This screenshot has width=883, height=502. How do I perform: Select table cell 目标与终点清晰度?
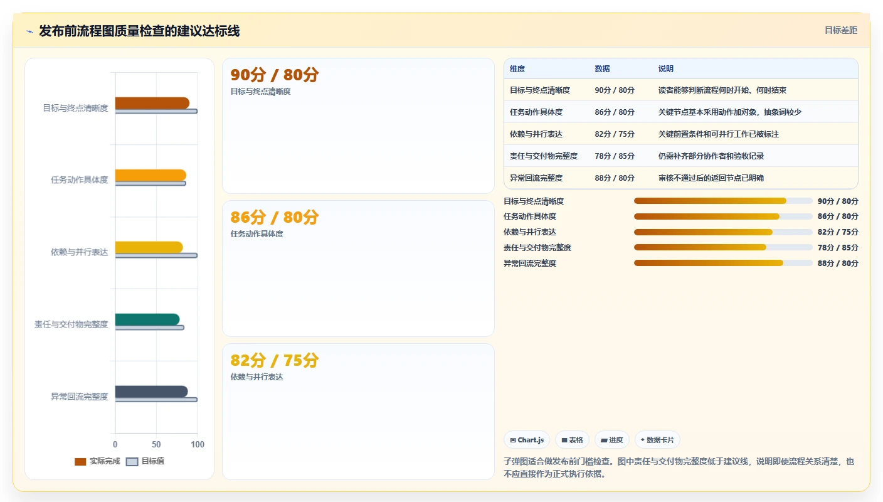[x=540, y=90]
